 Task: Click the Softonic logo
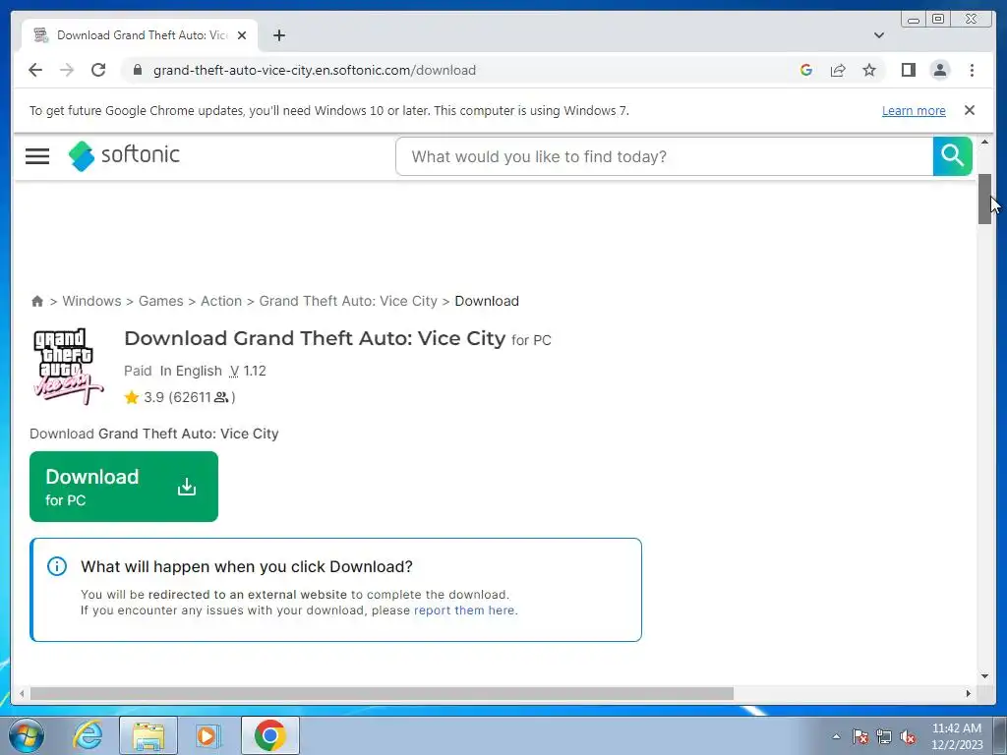[x=124, y=155]
